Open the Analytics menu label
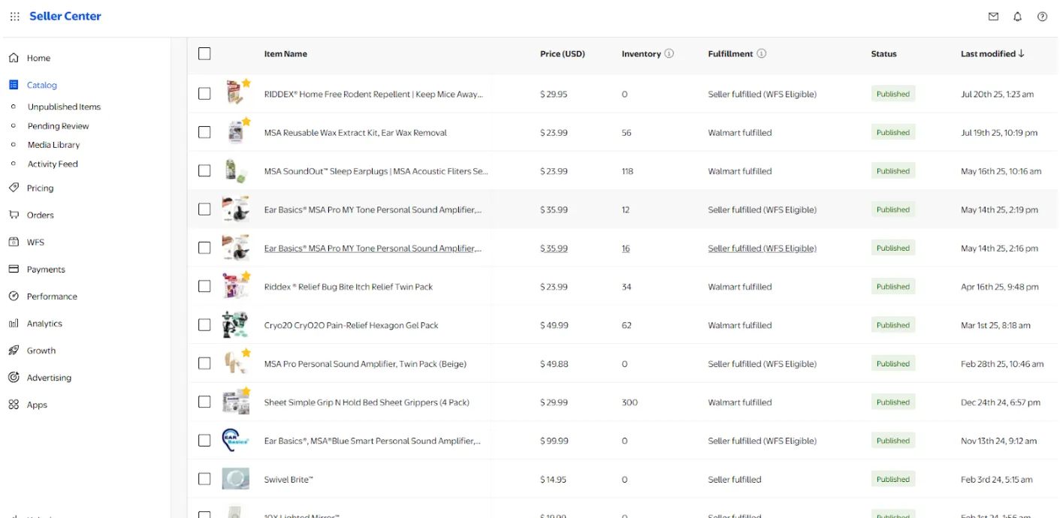Viewport: 1060px width, 518px height. tap(44, 324)
